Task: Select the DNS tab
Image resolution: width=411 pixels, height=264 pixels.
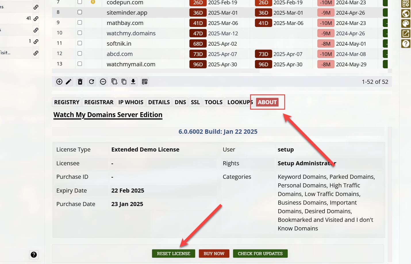Action: pos(180,102)
